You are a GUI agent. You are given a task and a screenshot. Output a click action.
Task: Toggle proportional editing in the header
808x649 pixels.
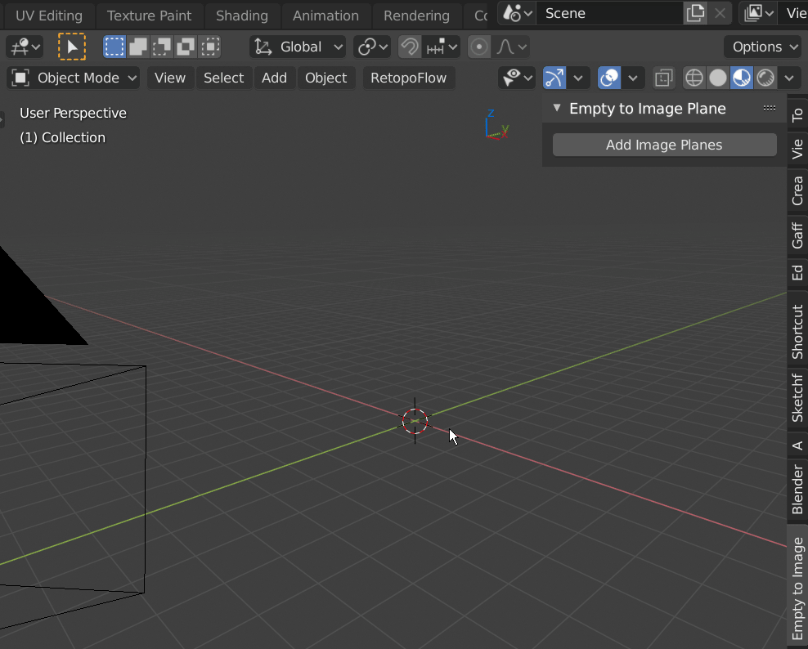[x=478, y=47]
